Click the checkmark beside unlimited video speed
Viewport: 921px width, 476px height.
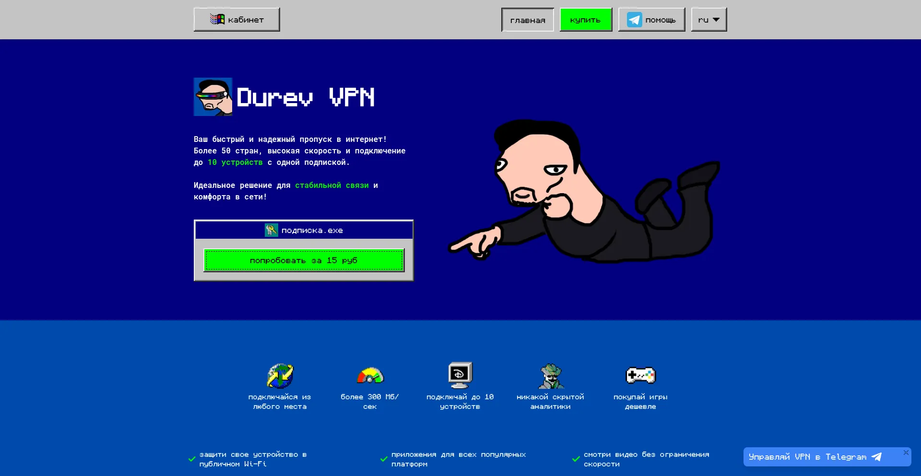click(576, 459)
